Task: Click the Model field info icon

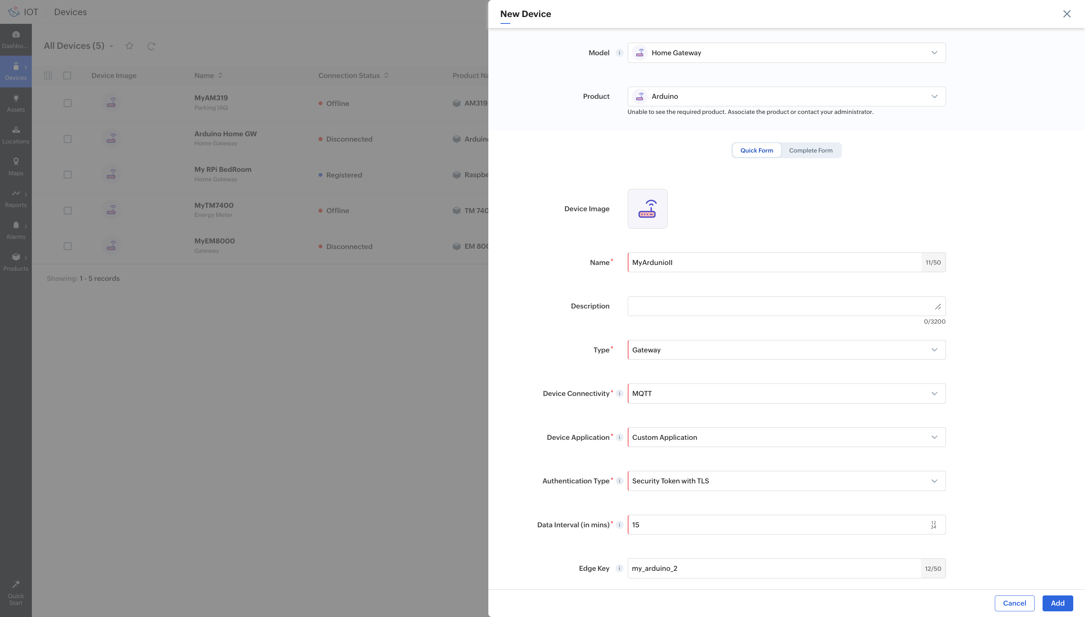Action: pos(619,53)
